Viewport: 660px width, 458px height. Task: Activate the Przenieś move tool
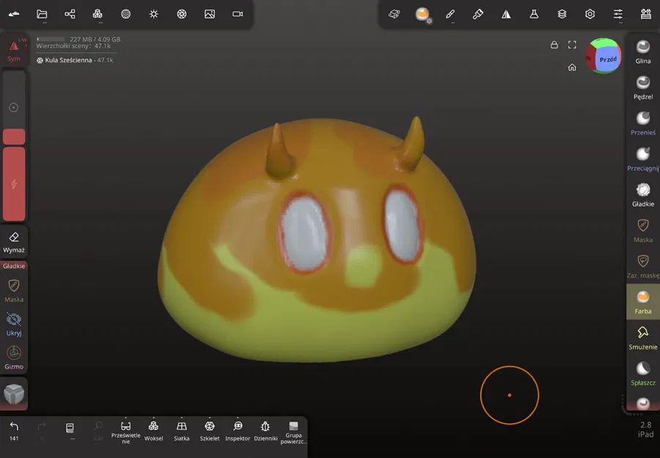[643, 123]
